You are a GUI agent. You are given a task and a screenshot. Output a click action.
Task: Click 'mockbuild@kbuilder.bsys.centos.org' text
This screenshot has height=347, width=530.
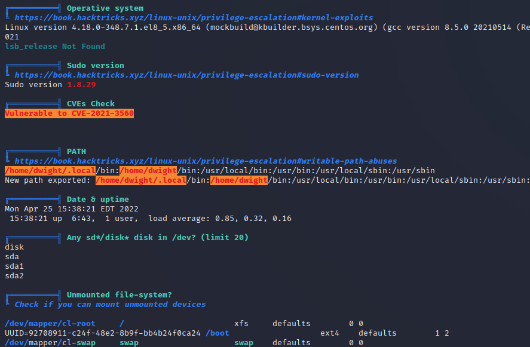point(291,27)
